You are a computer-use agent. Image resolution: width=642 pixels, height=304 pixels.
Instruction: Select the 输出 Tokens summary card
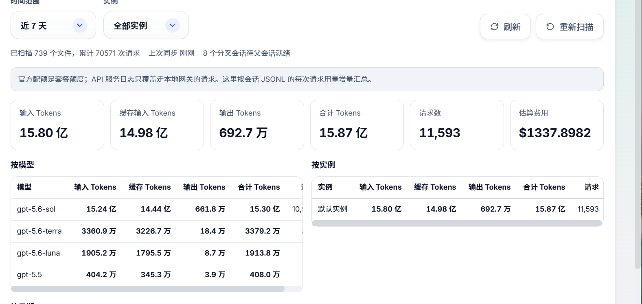(x=257, y=125)
